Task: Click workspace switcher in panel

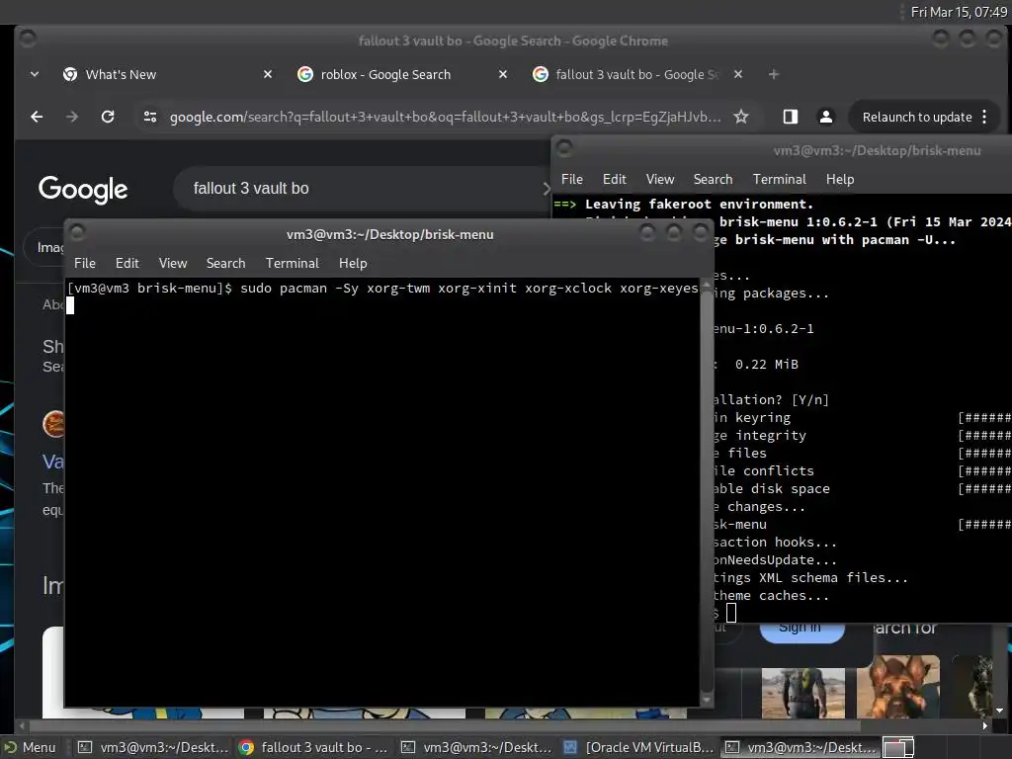Action: coord(897,747)
